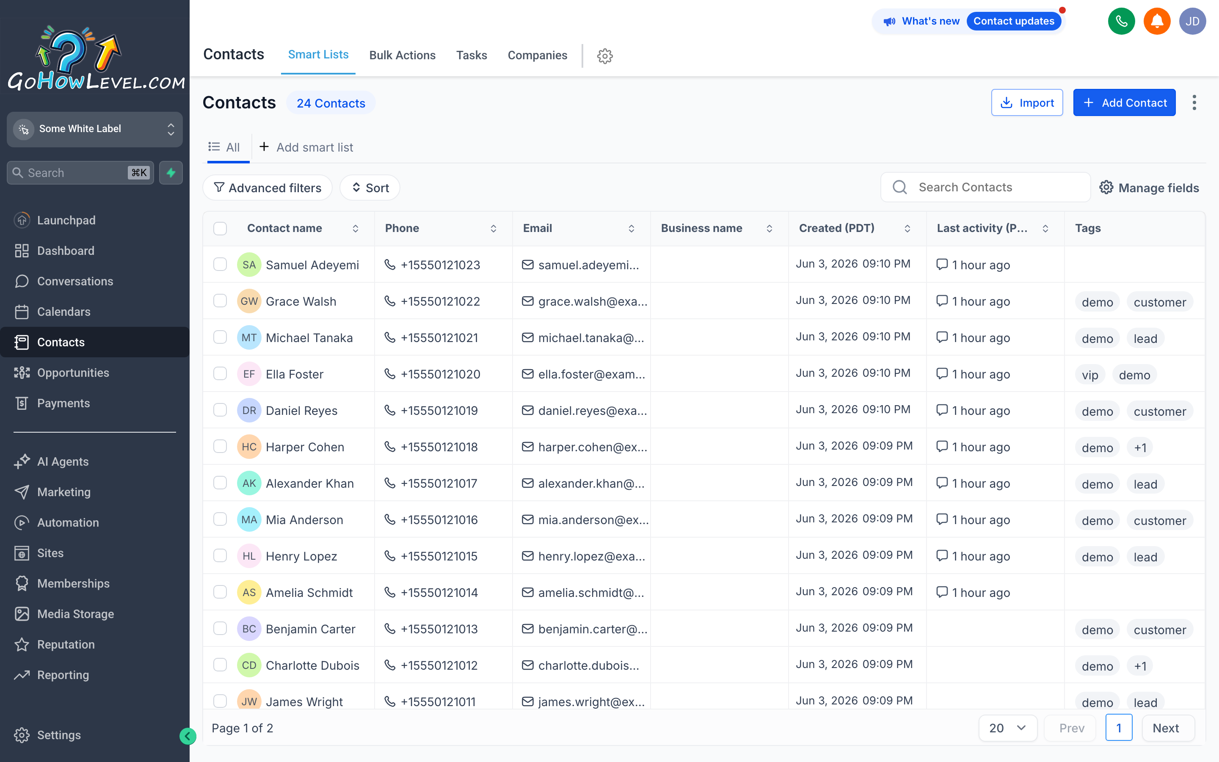Switch to the Tasks tab
This screenshot has width=1219, height=762.
(x=471, y=55)
